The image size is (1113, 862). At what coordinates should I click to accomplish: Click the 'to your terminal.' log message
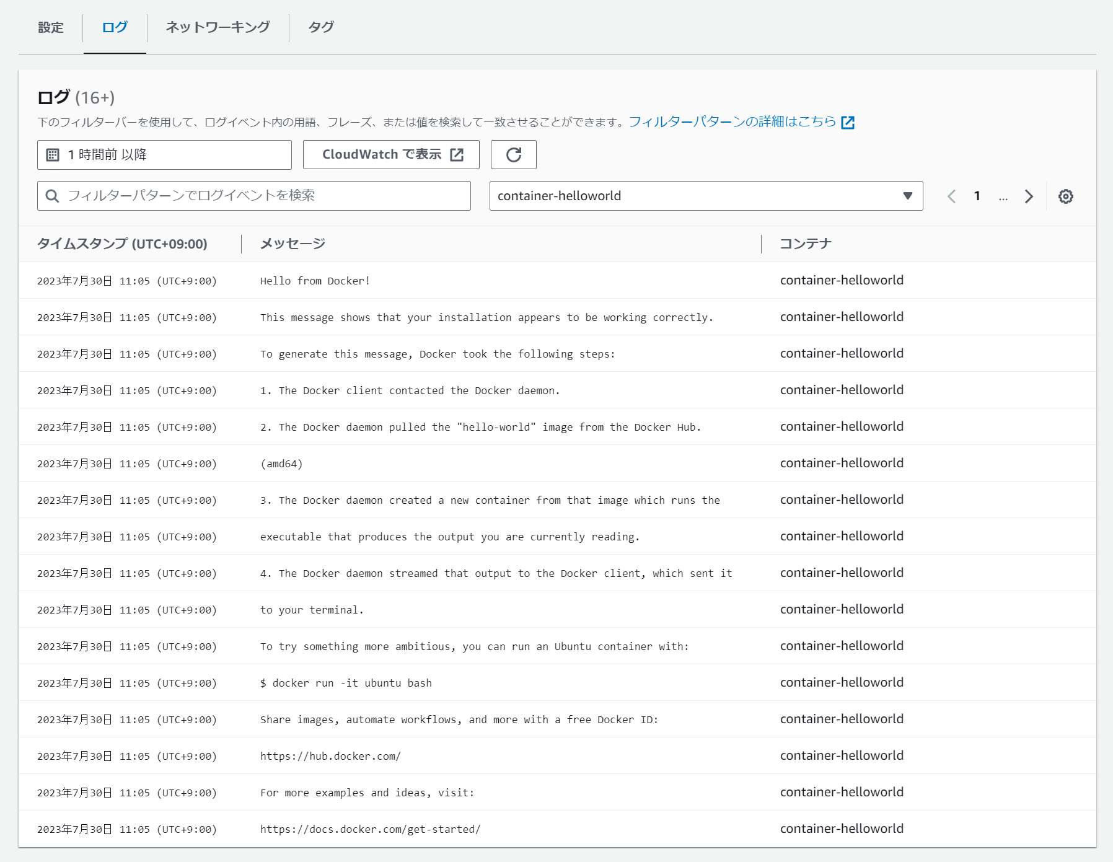coord(312,610)
